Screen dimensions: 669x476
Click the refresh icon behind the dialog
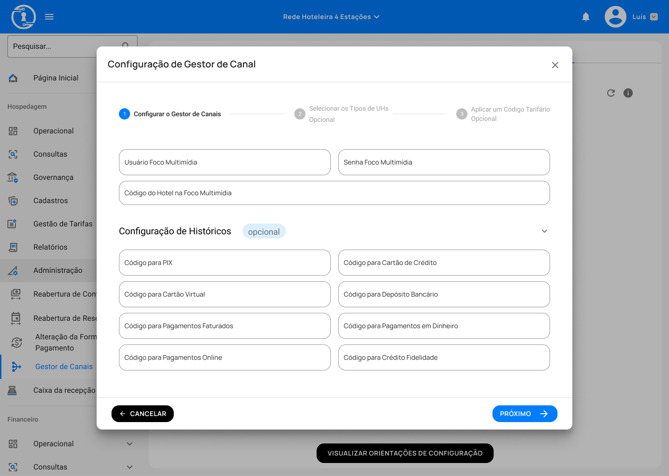611,93
